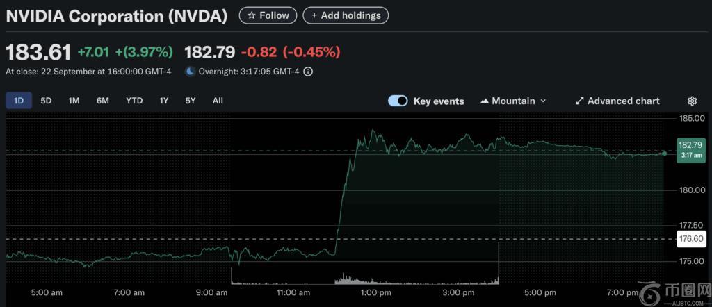Open the Advanced chart link

pyautogui.click(x=623, y=101)
